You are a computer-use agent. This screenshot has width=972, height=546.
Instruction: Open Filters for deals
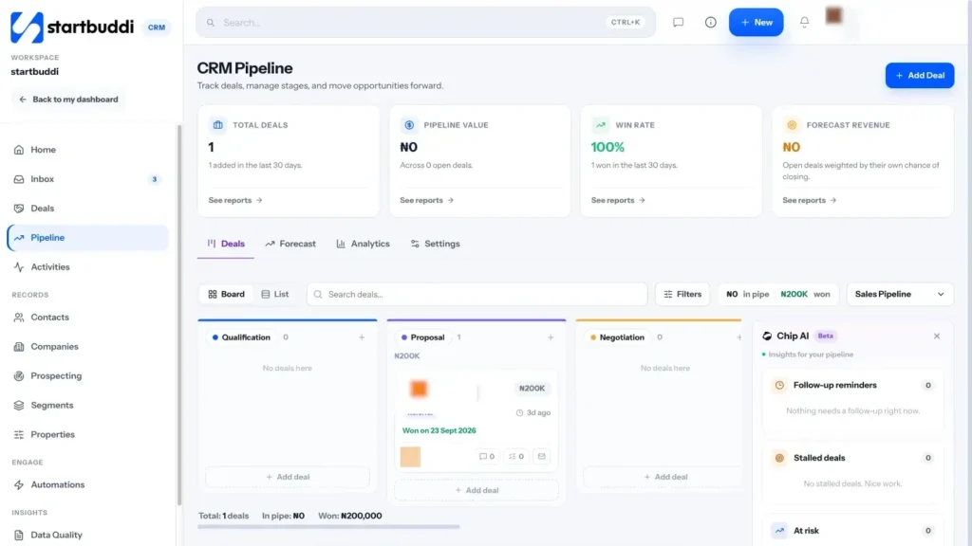coord(682,295)
